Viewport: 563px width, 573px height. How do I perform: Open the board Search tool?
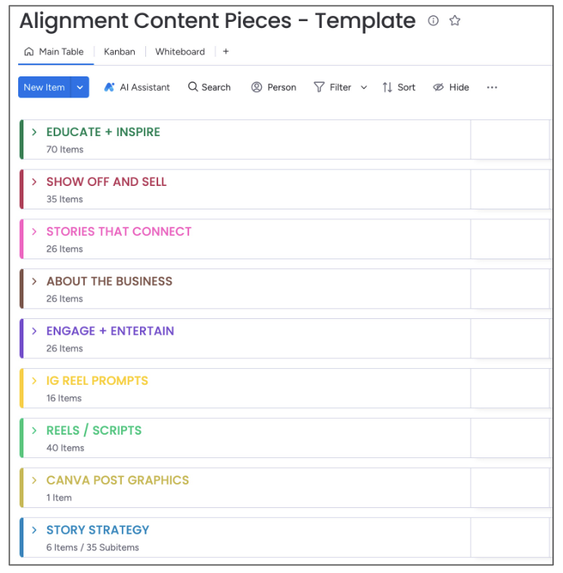click(210, 87)
